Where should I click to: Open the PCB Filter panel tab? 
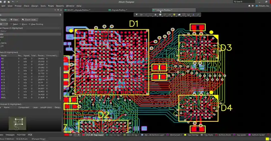click(21, 135)
